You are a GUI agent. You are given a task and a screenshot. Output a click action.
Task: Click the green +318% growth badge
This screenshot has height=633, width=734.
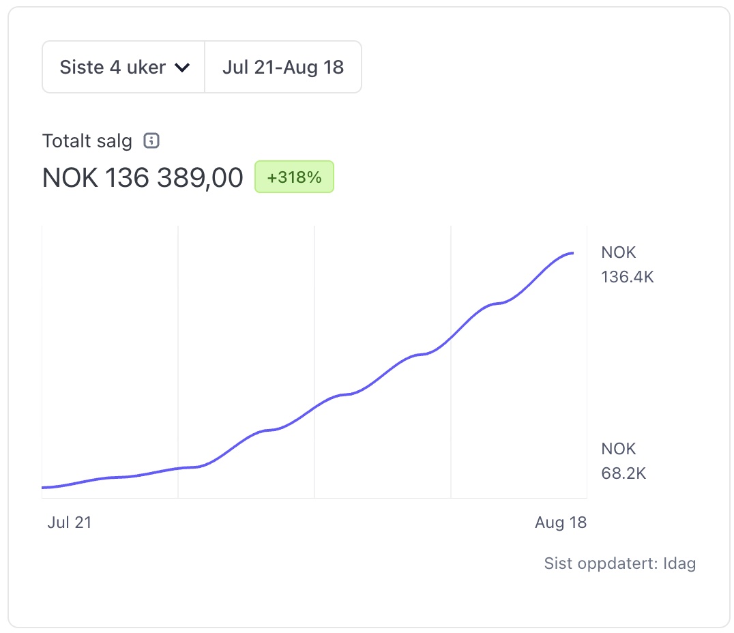(x=294, y=177)
